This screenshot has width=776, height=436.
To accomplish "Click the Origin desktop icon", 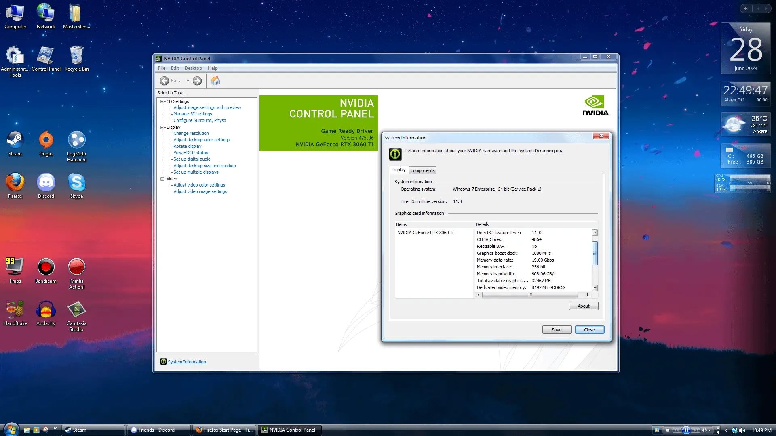I will click(x=46, y=144).
